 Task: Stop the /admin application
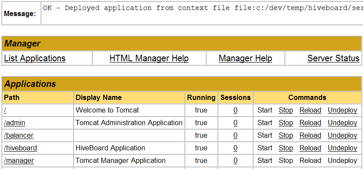click(x=286, y=123)
